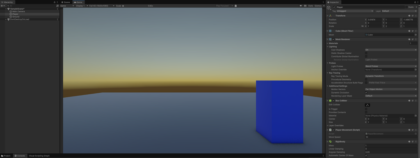Open Hierarchy search by type icon
The width and height of the screenshot is (420, 158).
(x=57, y=6)
